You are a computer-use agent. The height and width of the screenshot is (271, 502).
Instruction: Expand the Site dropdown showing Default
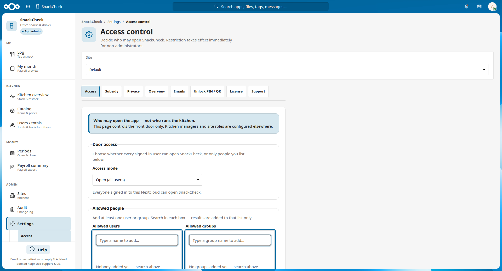(287, 70)
